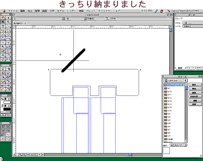The width and height of the screenshot is (203, 161).
Task: Open the 表示 type dropdown in Resources palette
Action: click(178, 145)
